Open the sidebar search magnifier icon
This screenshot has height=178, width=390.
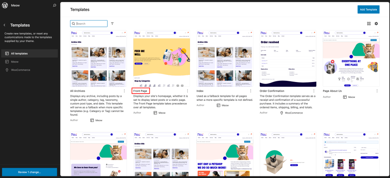click(x=55, y=5)
